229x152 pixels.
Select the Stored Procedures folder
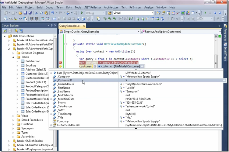pyautogui.click(x=32, y=120)
